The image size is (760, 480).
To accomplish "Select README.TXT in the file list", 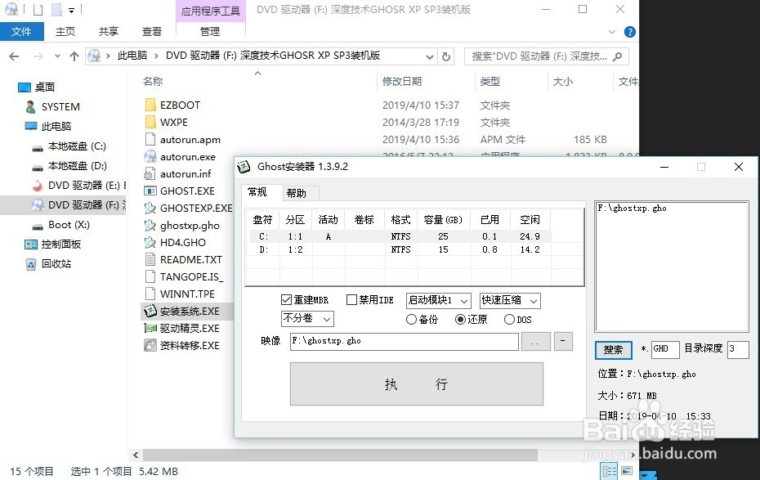I will (185, 259).
